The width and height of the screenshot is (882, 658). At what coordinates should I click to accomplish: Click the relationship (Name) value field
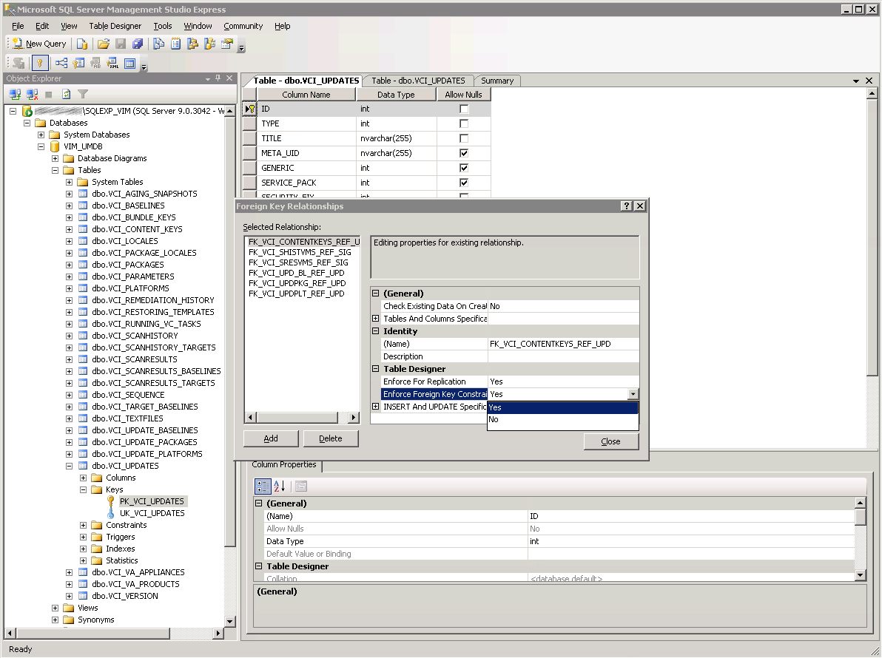click(x=563, y=344)
